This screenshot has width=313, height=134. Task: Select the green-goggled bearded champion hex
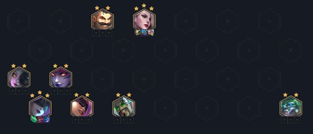click(x=124, y=107)
